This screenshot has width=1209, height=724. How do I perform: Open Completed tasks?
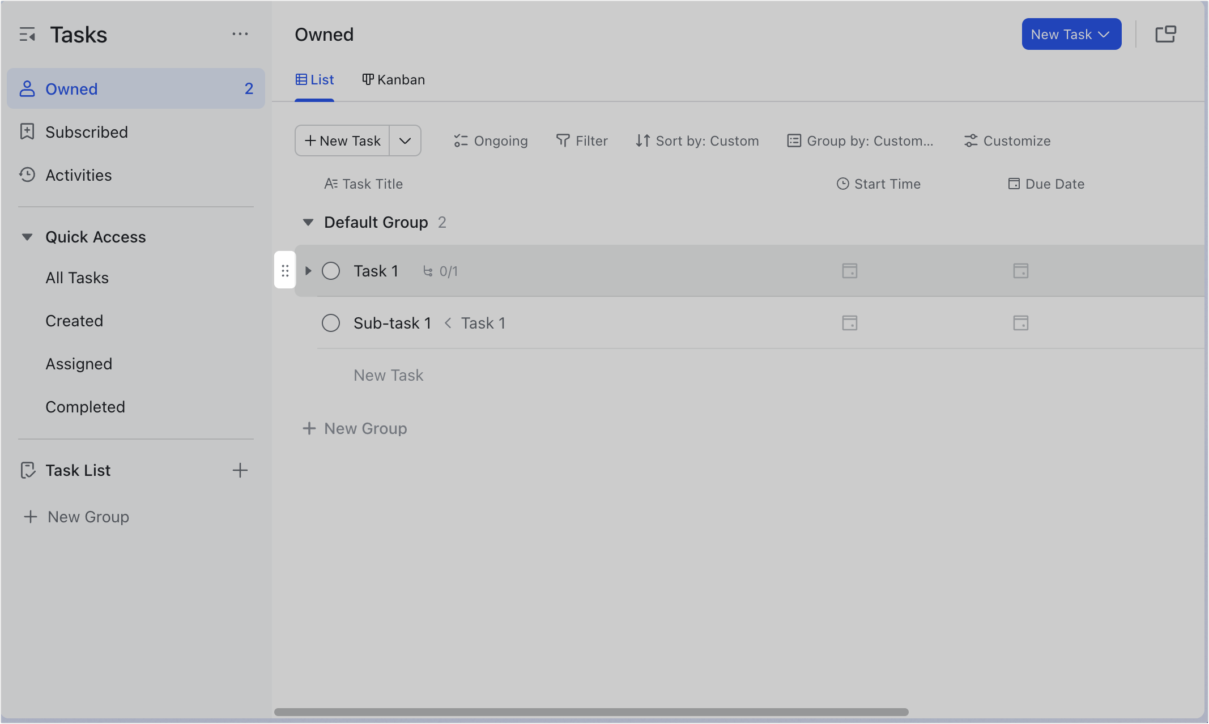[85, 407]
